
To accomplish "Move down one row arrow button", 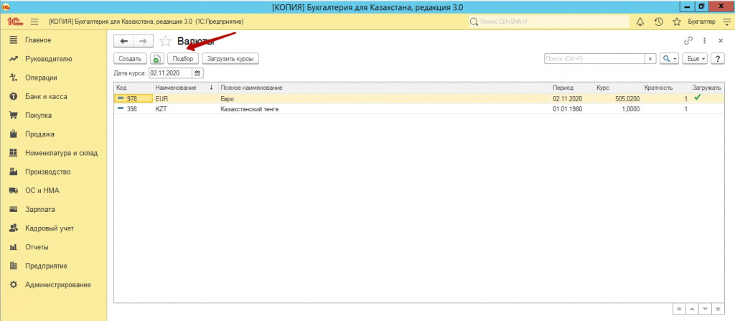I will [705, 308].
